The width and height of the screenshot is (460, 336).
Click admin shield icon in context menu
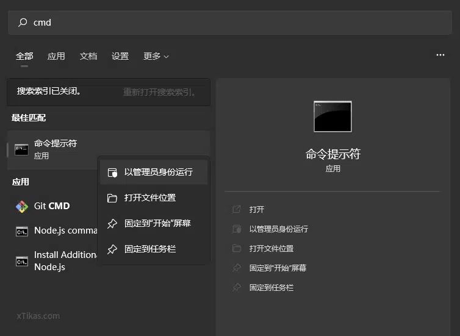[112, 173]
